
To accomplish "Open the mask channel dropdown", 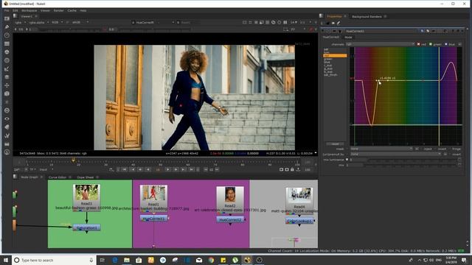I will [x=381, y=149].
